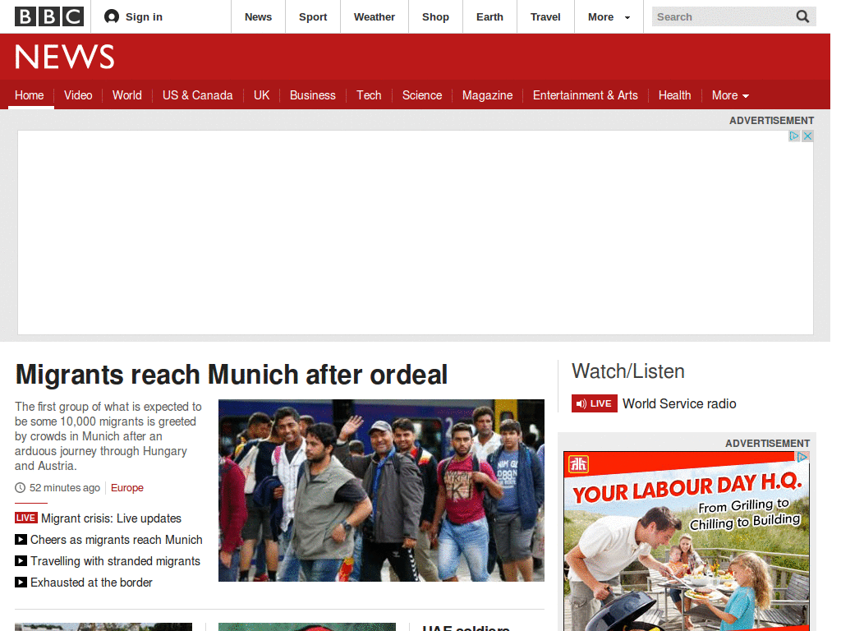Open the Travel section

[545, 16]
